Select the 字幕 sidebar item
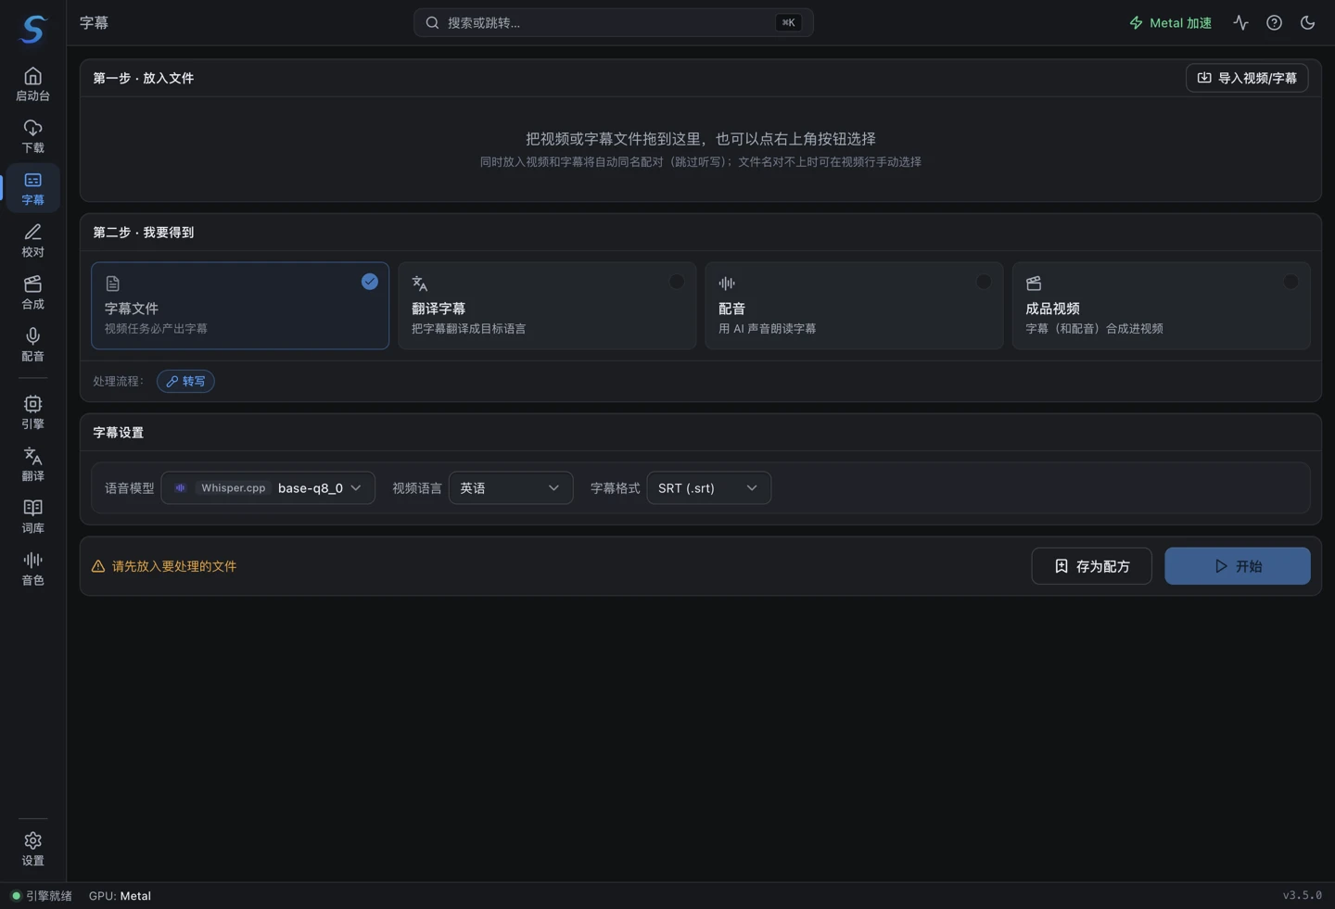 click(33, 188)
